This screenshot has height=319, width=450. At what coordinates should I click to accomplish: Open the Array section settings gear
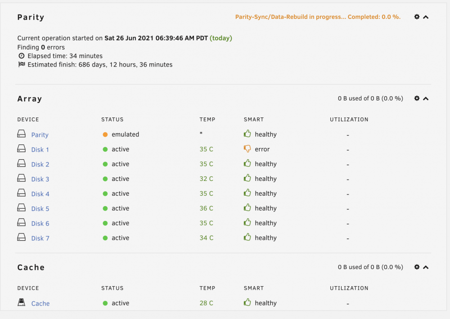tap(417, 99)
